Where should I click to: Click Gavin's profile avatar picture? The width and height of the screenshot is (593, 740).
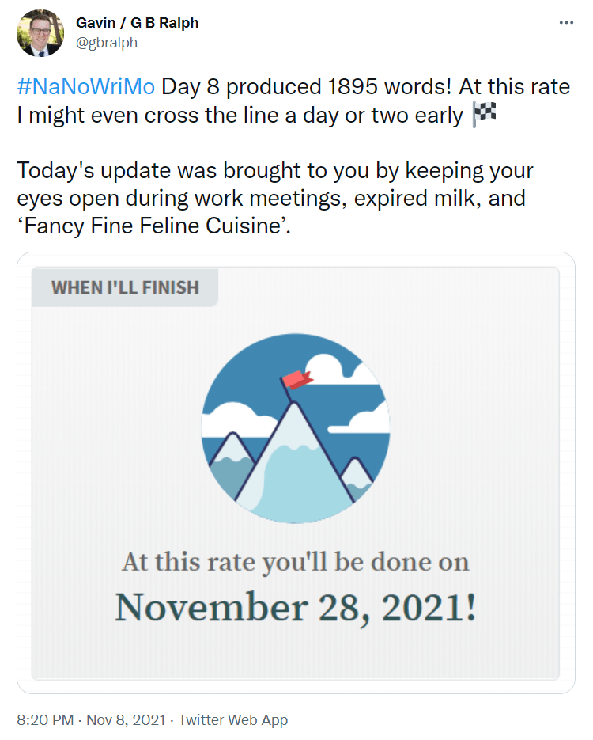coord(40,33)
